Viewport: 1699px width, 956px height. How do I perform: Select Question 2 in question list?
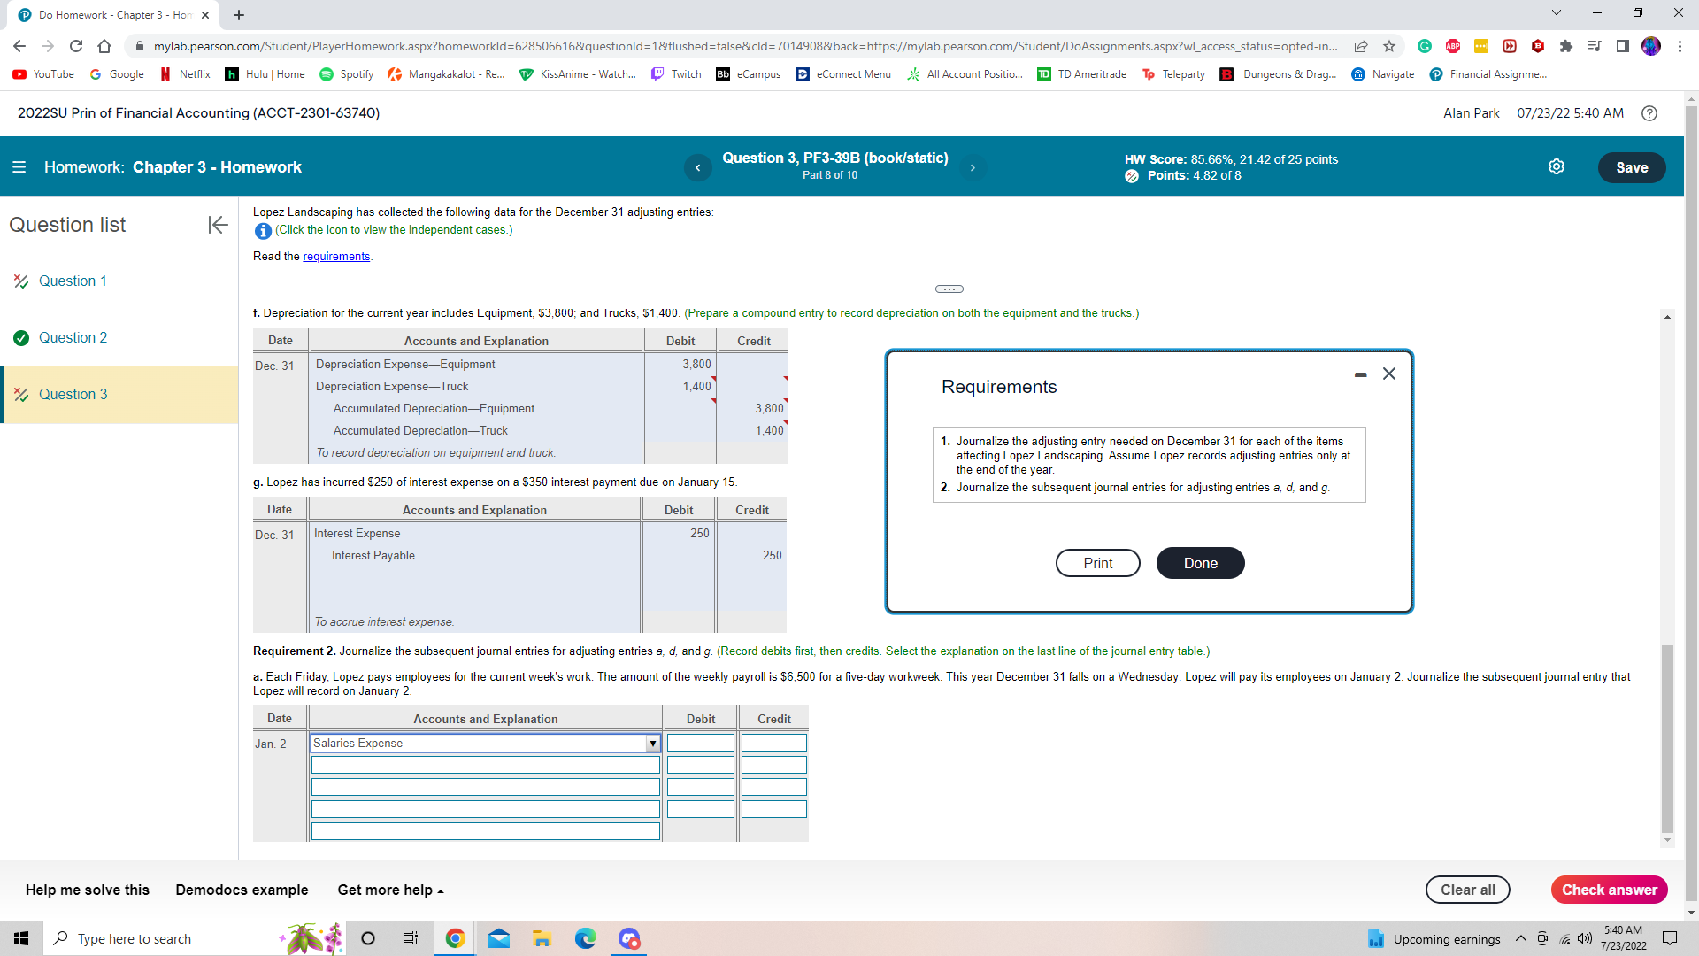[x=73, y=337]
